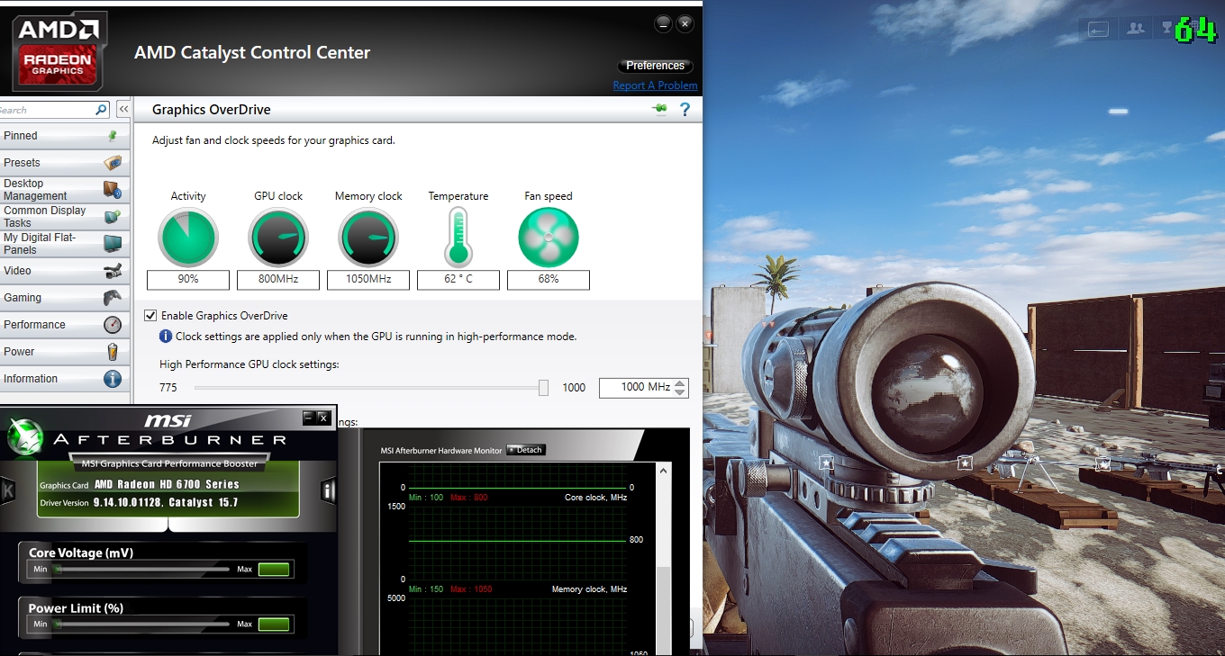This screenshot has height=656, width=1225.
Task: Open Performance via its gauge icon
Action: [113, 325]
